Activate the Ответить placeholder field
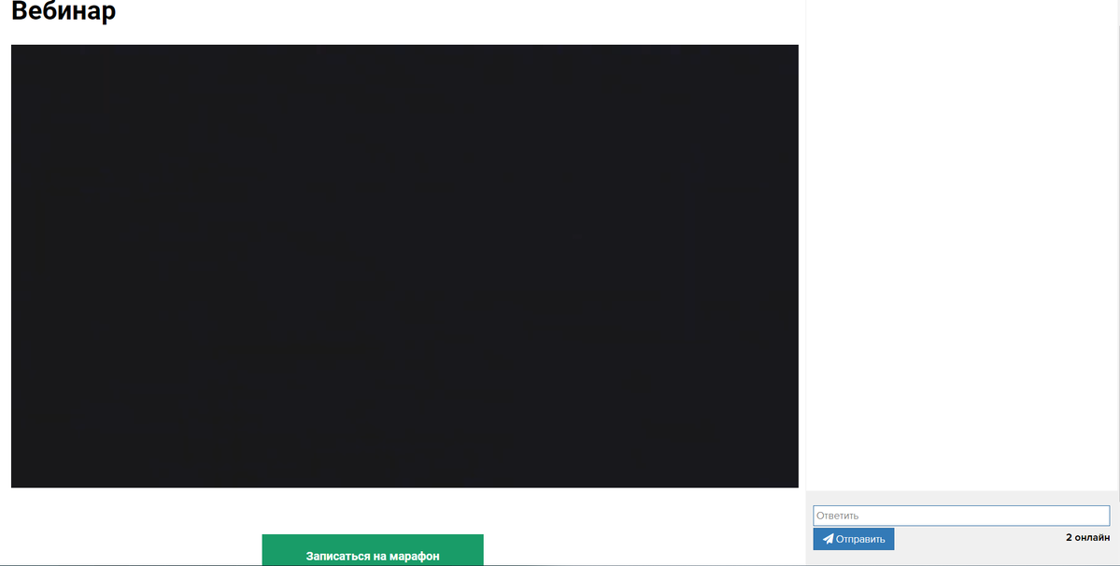Image resolution: width=1120 pixels, height=566 pixels. point(960,516)
